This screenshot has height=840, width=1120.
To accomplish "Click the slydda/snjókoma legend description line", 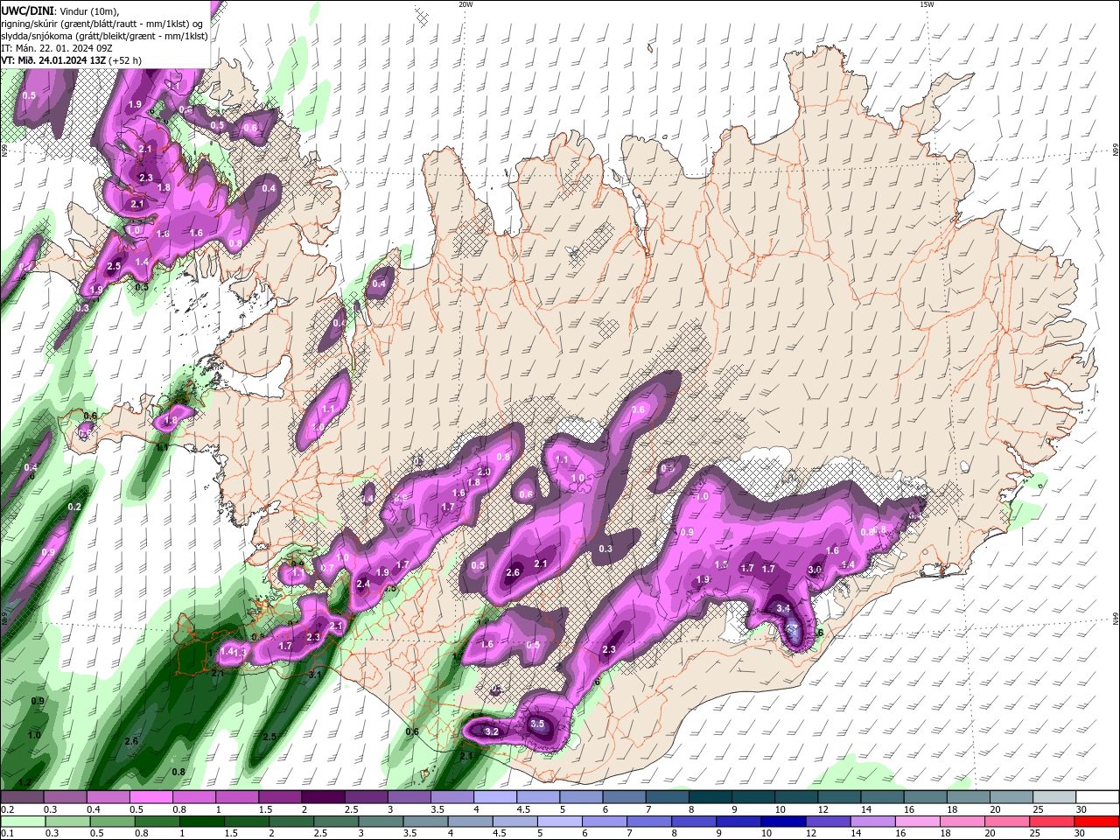I will 104,36.
